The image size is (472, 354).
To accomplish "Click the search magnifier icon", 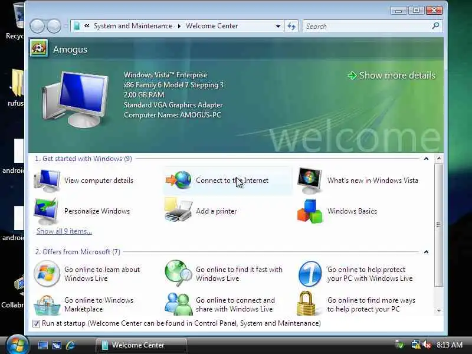I will (x=435, y=26).
